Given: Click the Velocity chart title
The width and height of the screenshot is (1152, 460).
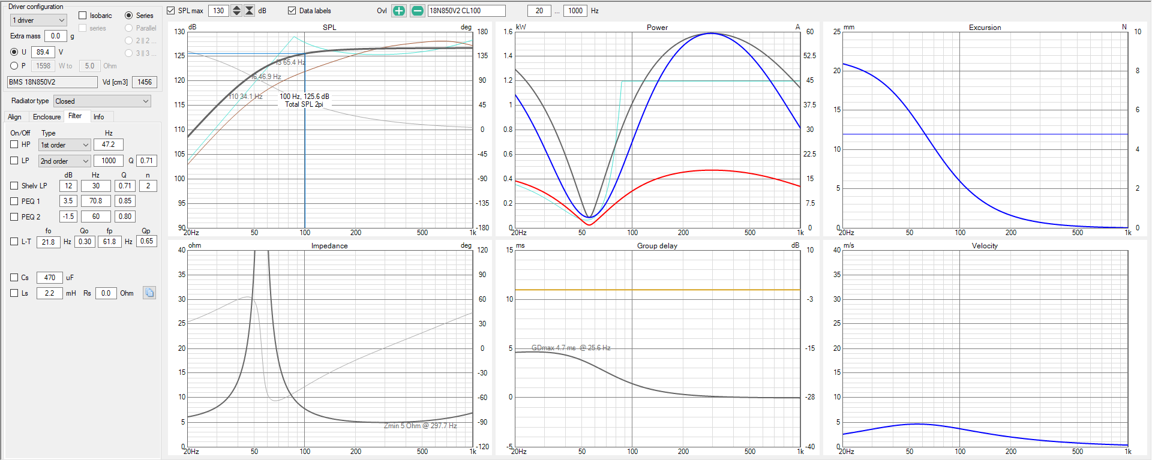Looking at the screenshot, I should [x=985, y=246].
